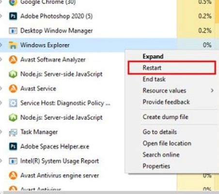Click the Task Manager process icon

pos(13,132)
